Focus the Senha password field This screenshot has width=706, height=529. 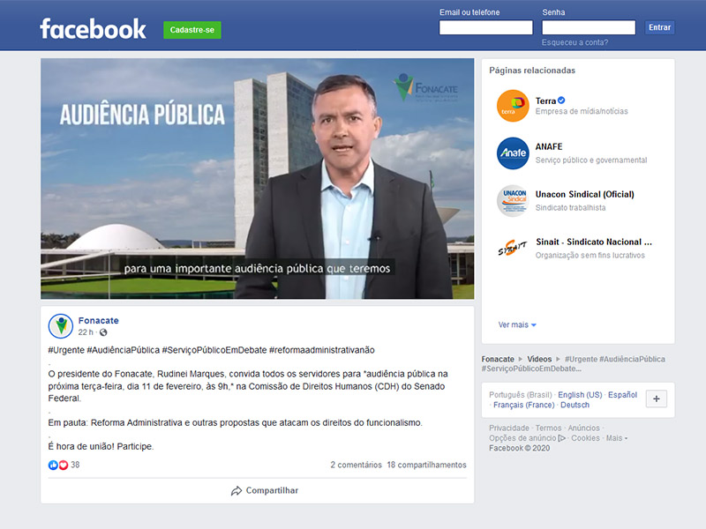click(x=589, y=27)
